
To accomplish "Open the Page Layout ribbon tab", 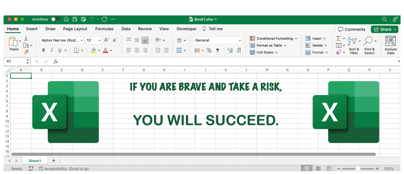I will [x=75, y=29].
